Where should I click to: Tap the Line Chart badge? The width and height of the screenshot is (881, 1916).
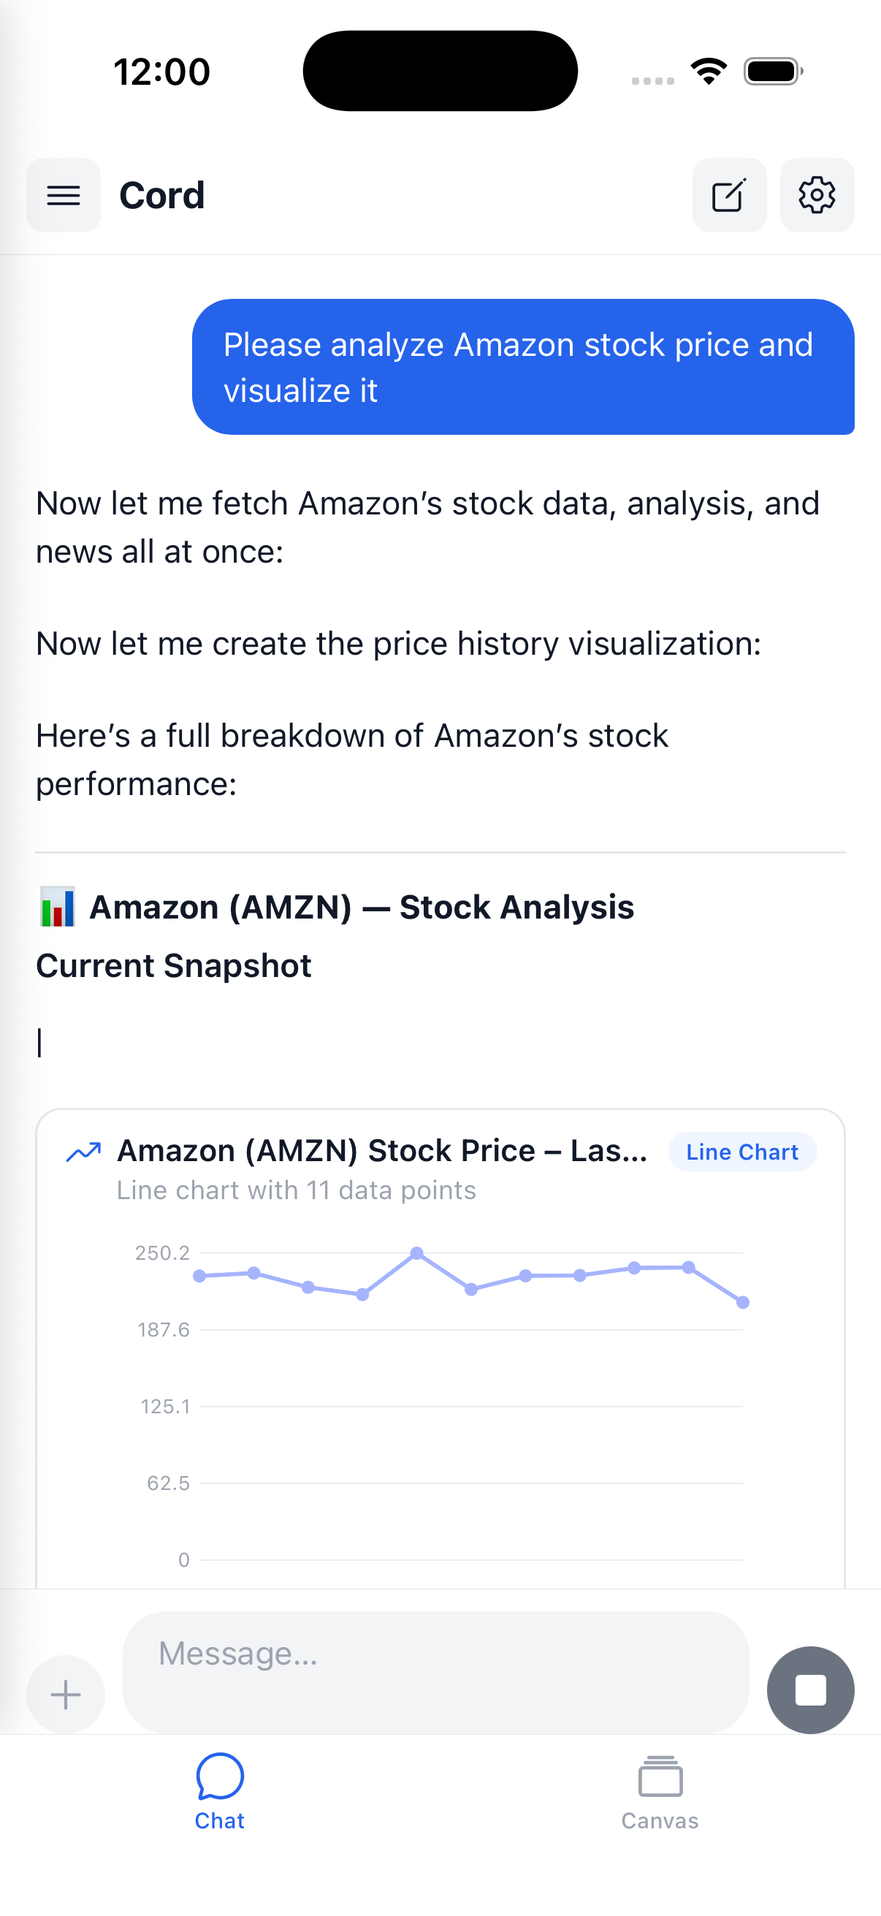point(742,1152)
